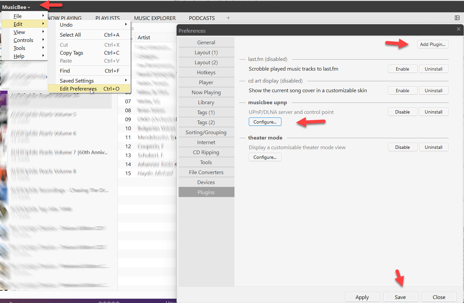Image resolution: width=464 pixels, height=303 pixels.
Task: Add a new tab with plus icon
Action: click(228, 18)
